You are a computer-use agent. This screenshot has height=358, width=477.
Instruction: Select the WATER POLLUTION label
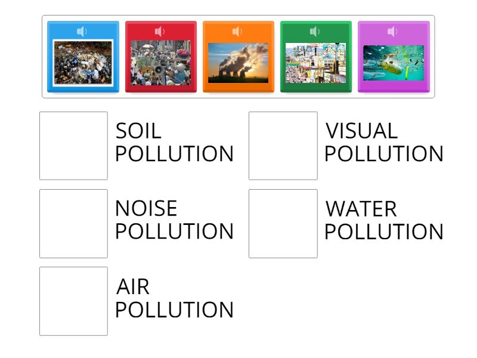[x=384, y=221]
